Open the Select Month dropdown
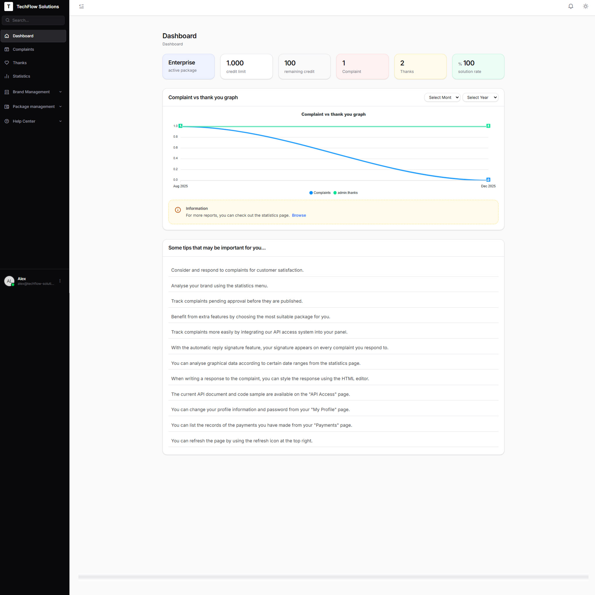The image size is (595, 595). click(442, 98)
